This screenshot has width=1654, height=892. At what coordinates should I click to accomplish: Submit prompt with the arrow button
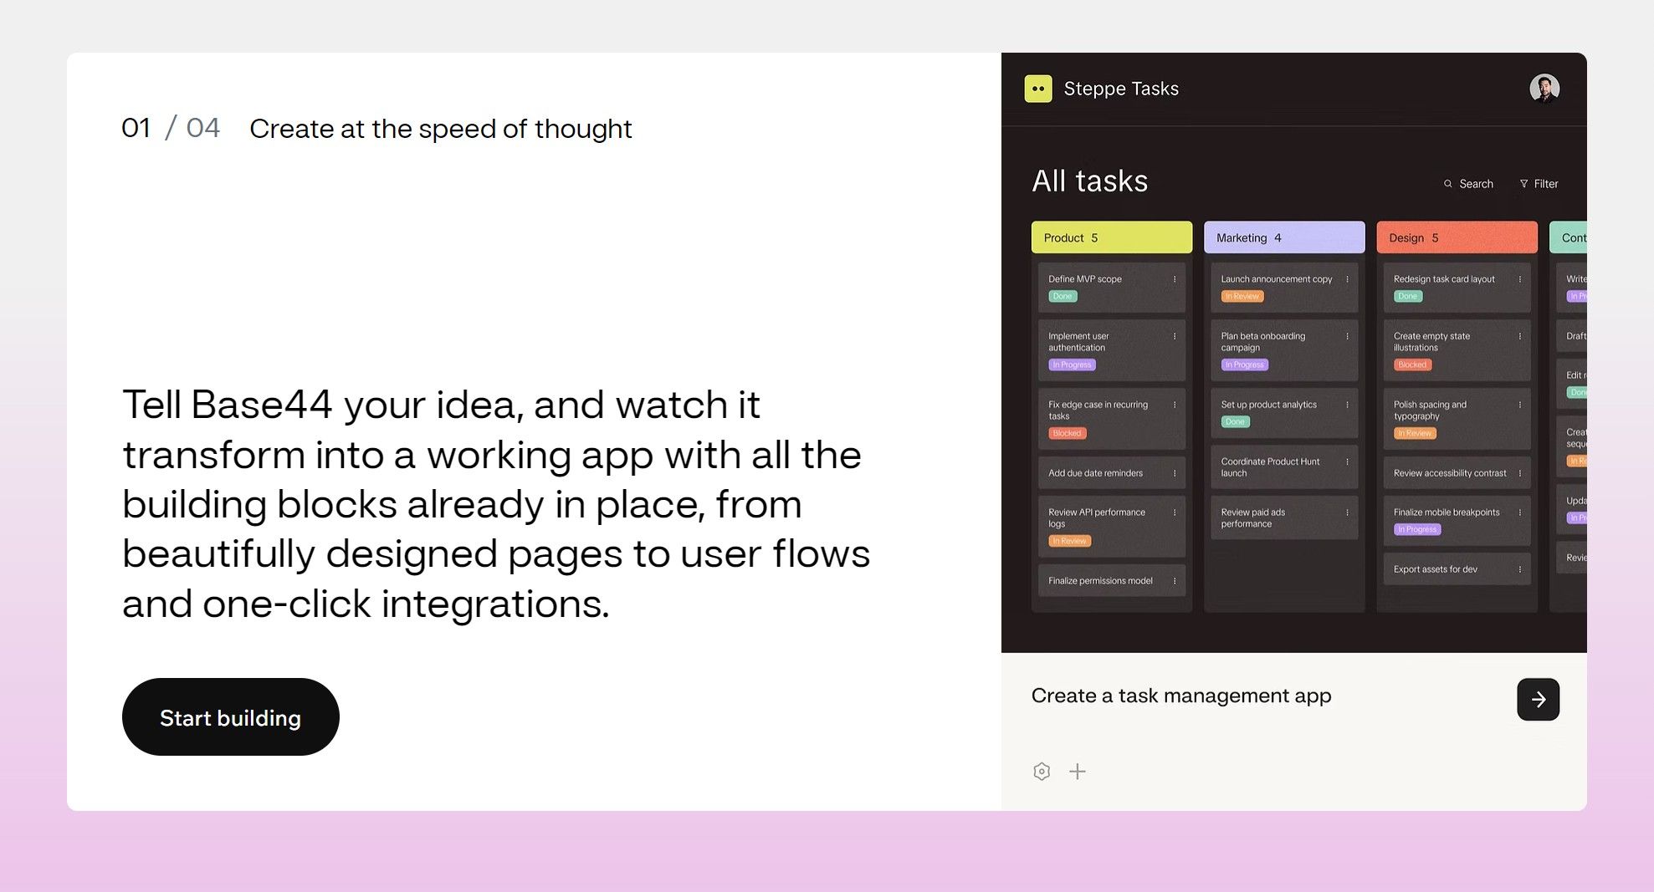[x=1538, y=699]
